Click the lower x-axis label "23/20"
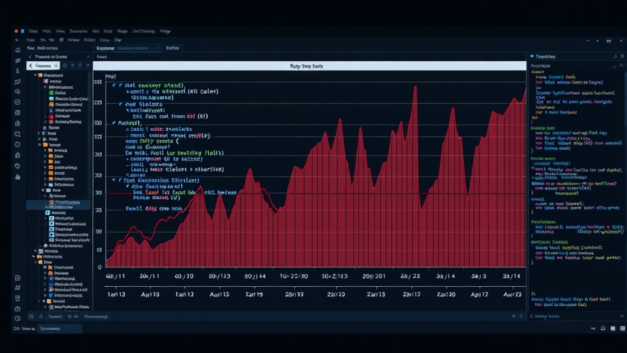627x353 pixels. pyautogui.click(x=336, y=295)
